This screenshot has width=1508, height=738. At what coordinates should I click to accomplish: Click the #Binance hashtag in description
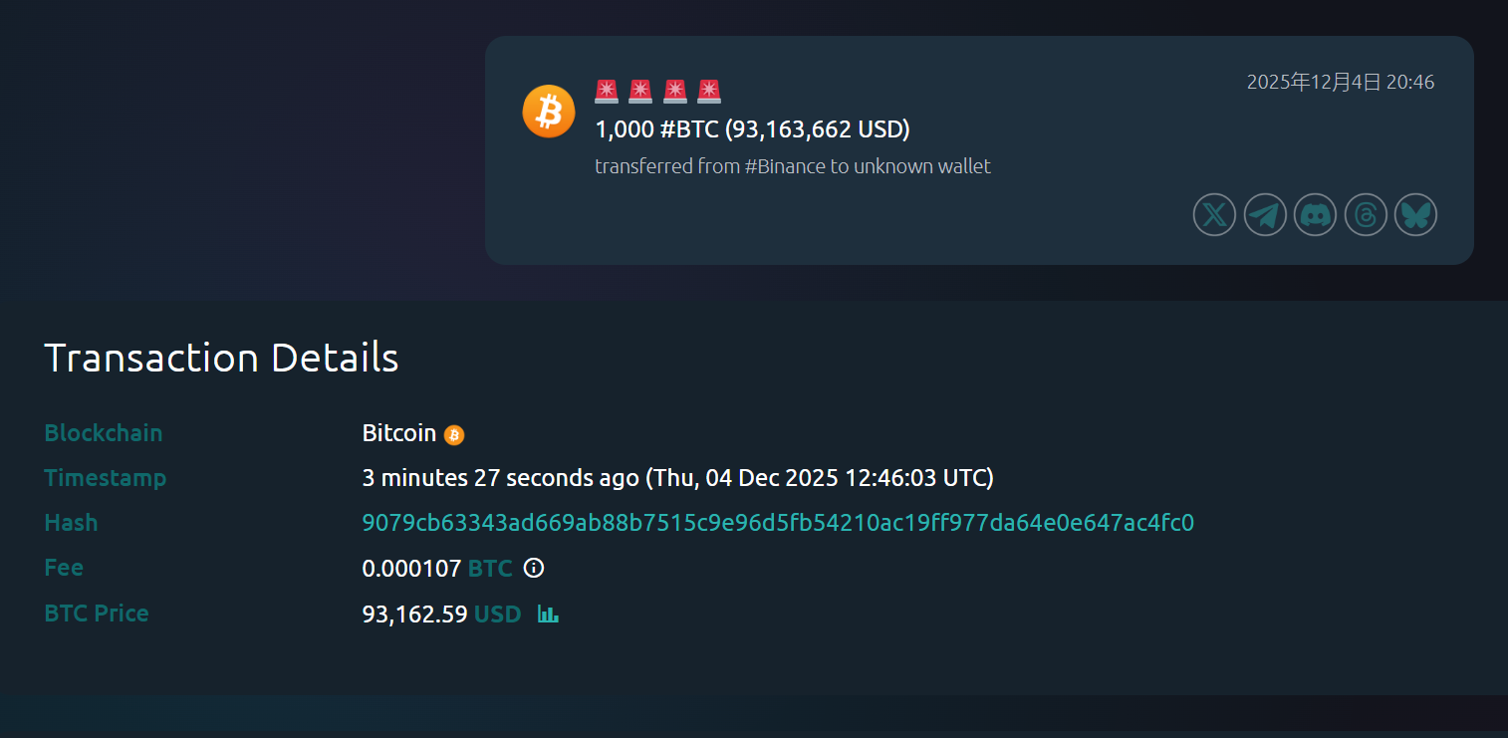coord(785,166)
